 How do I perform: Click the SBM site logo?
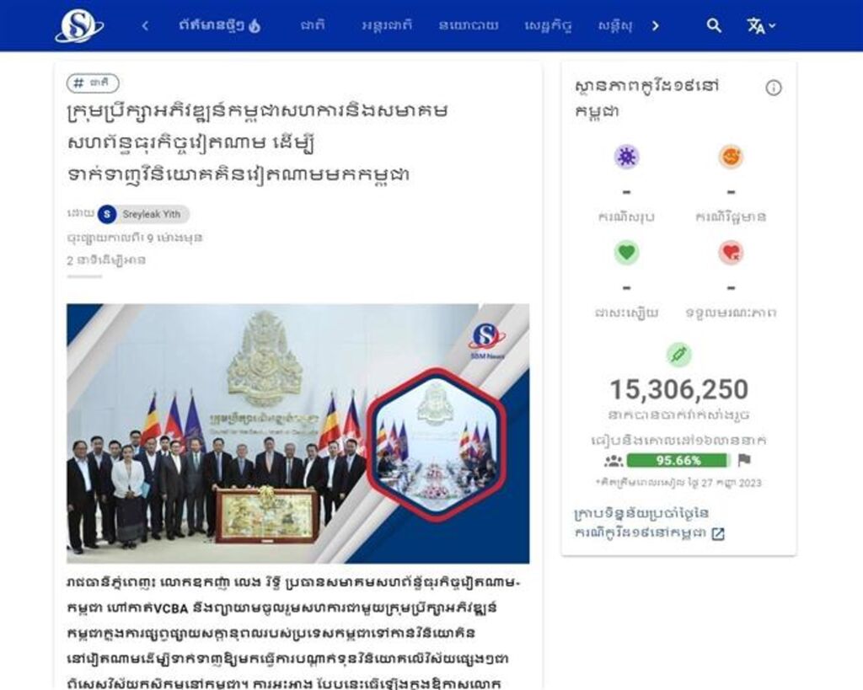(x=78, y=25)
